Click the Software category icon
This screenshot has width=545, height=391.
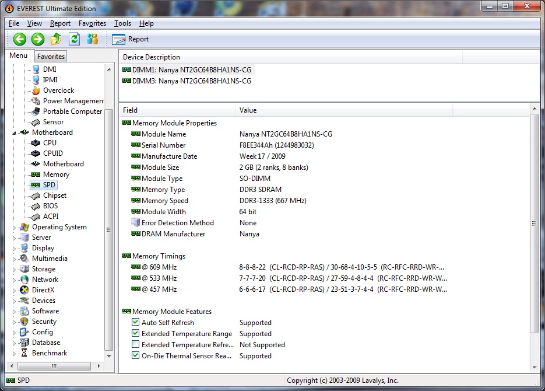tap(24, 311)
